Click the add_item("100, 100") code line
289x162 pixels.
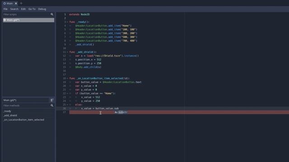click(106, 29)
